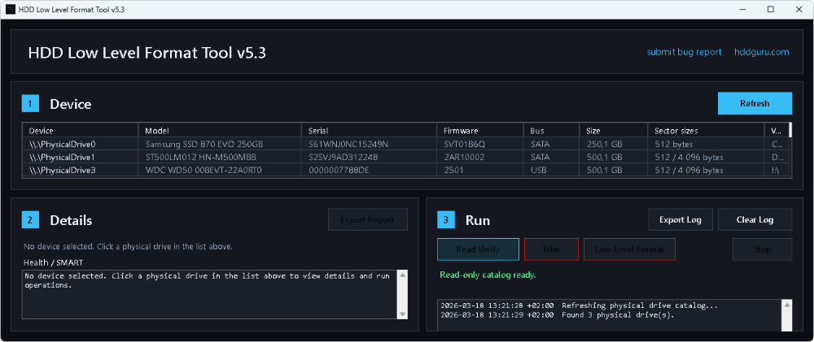
Task: Click firmware value 2AR10002
Action: pos(464,157)
